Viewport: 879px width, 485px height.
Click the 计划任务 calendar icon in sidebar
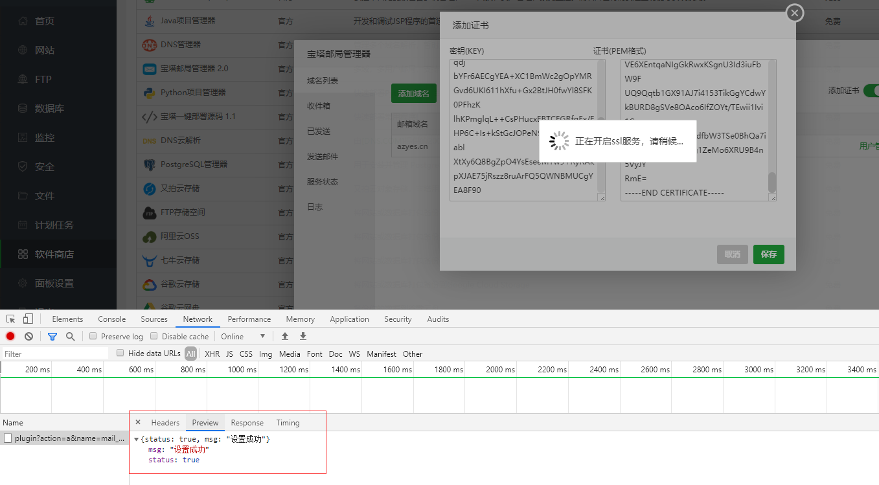(23, 225)
